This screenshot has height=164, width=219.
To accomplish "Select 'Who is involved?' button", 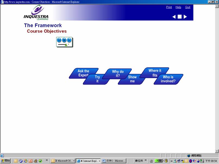I will click(168, 79).
